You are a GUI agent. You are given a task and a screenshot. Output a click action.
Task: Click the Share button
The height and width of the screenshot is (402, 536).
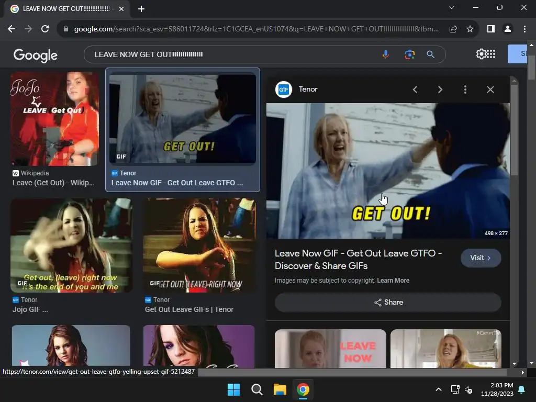388,302
